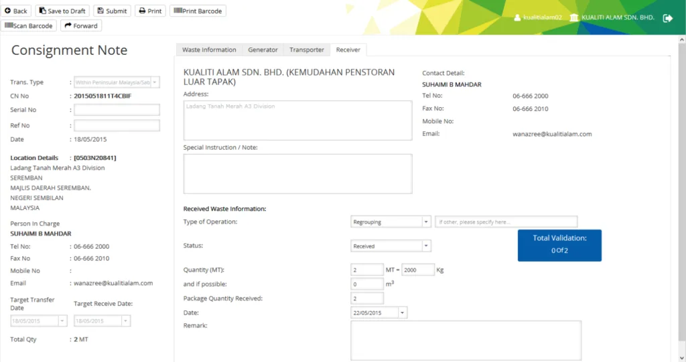Viewport: 686px width, 362px height.
Task: Click the Quantity Kg input field
Action: [x=418, y=270]
